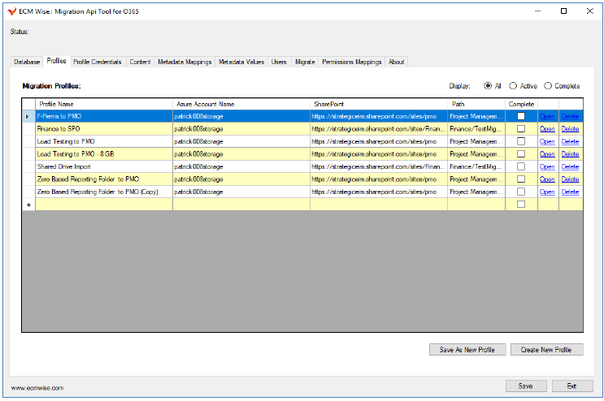Go to the Permissions Mappings tab
604x401 pixels.
point(351,62)
